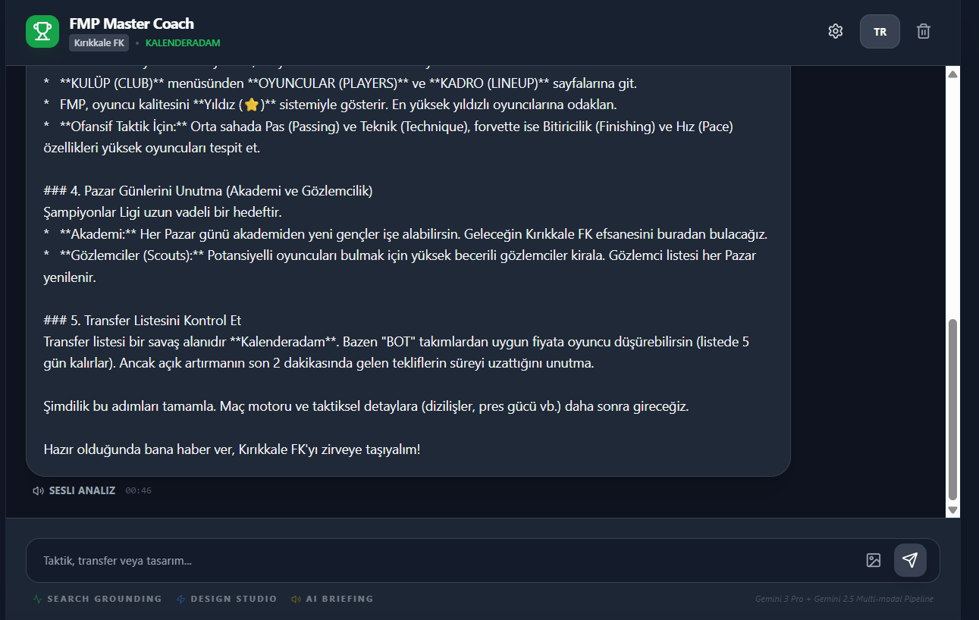Click the Kırıkkale FK club badge

99,43
